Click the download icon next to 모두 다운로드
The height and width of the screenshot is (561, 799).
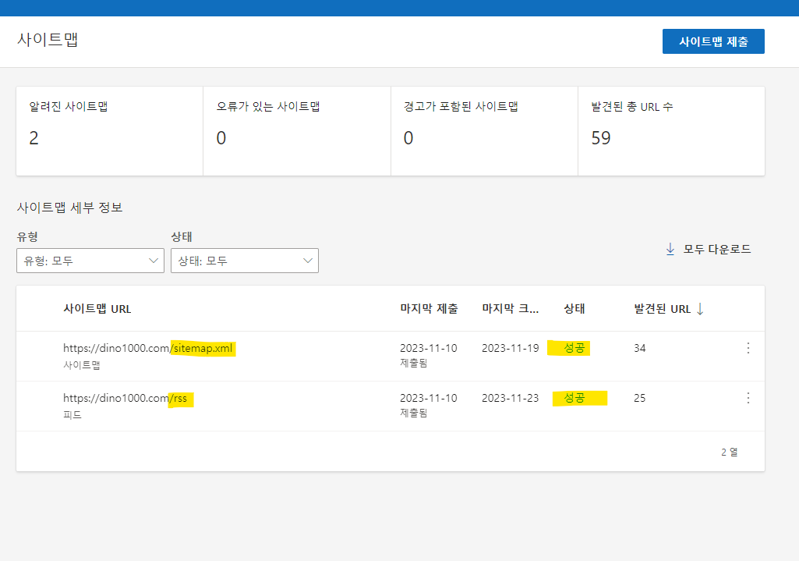tap(670, 249)
